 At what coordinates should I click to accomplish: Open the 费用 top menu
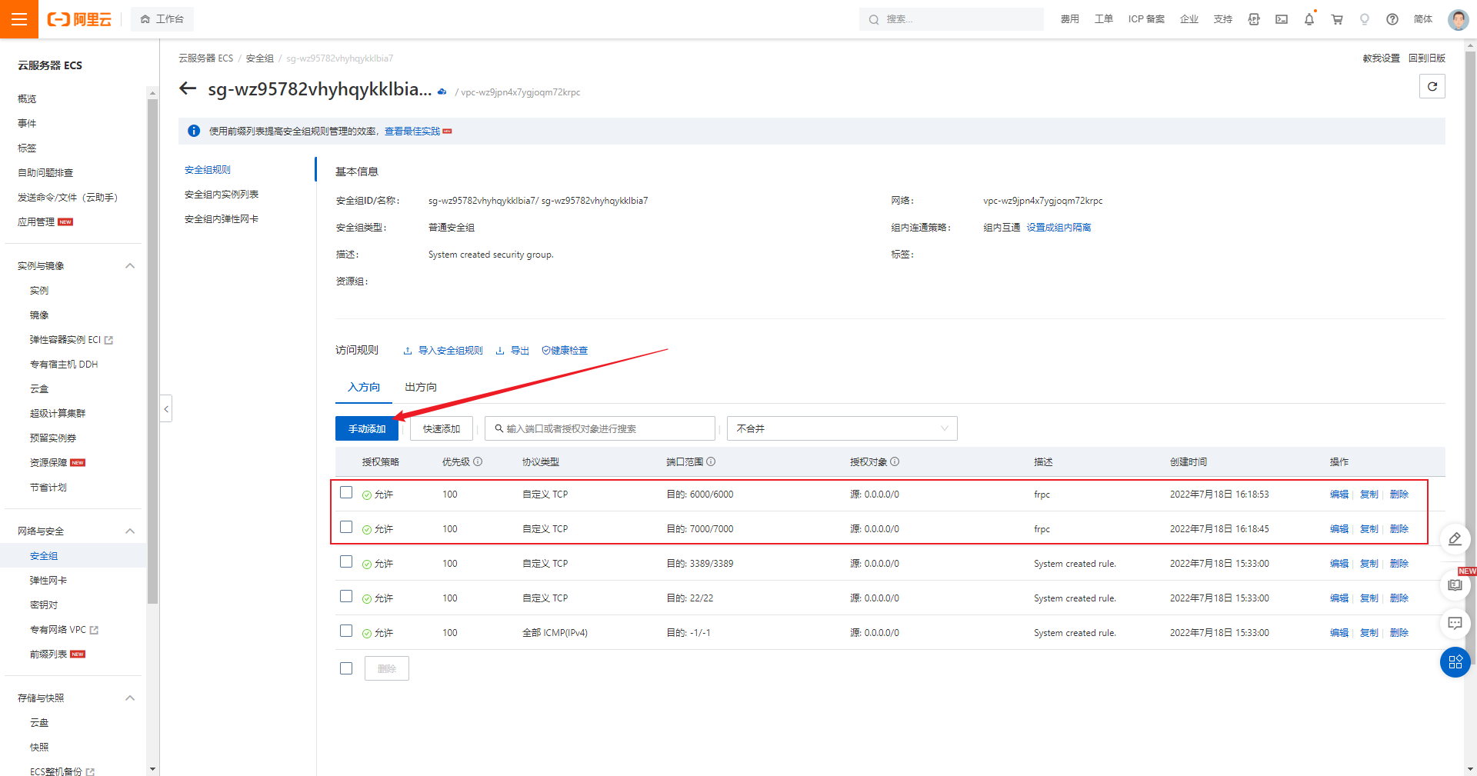pyautogui.click(x=1069, y=19)
